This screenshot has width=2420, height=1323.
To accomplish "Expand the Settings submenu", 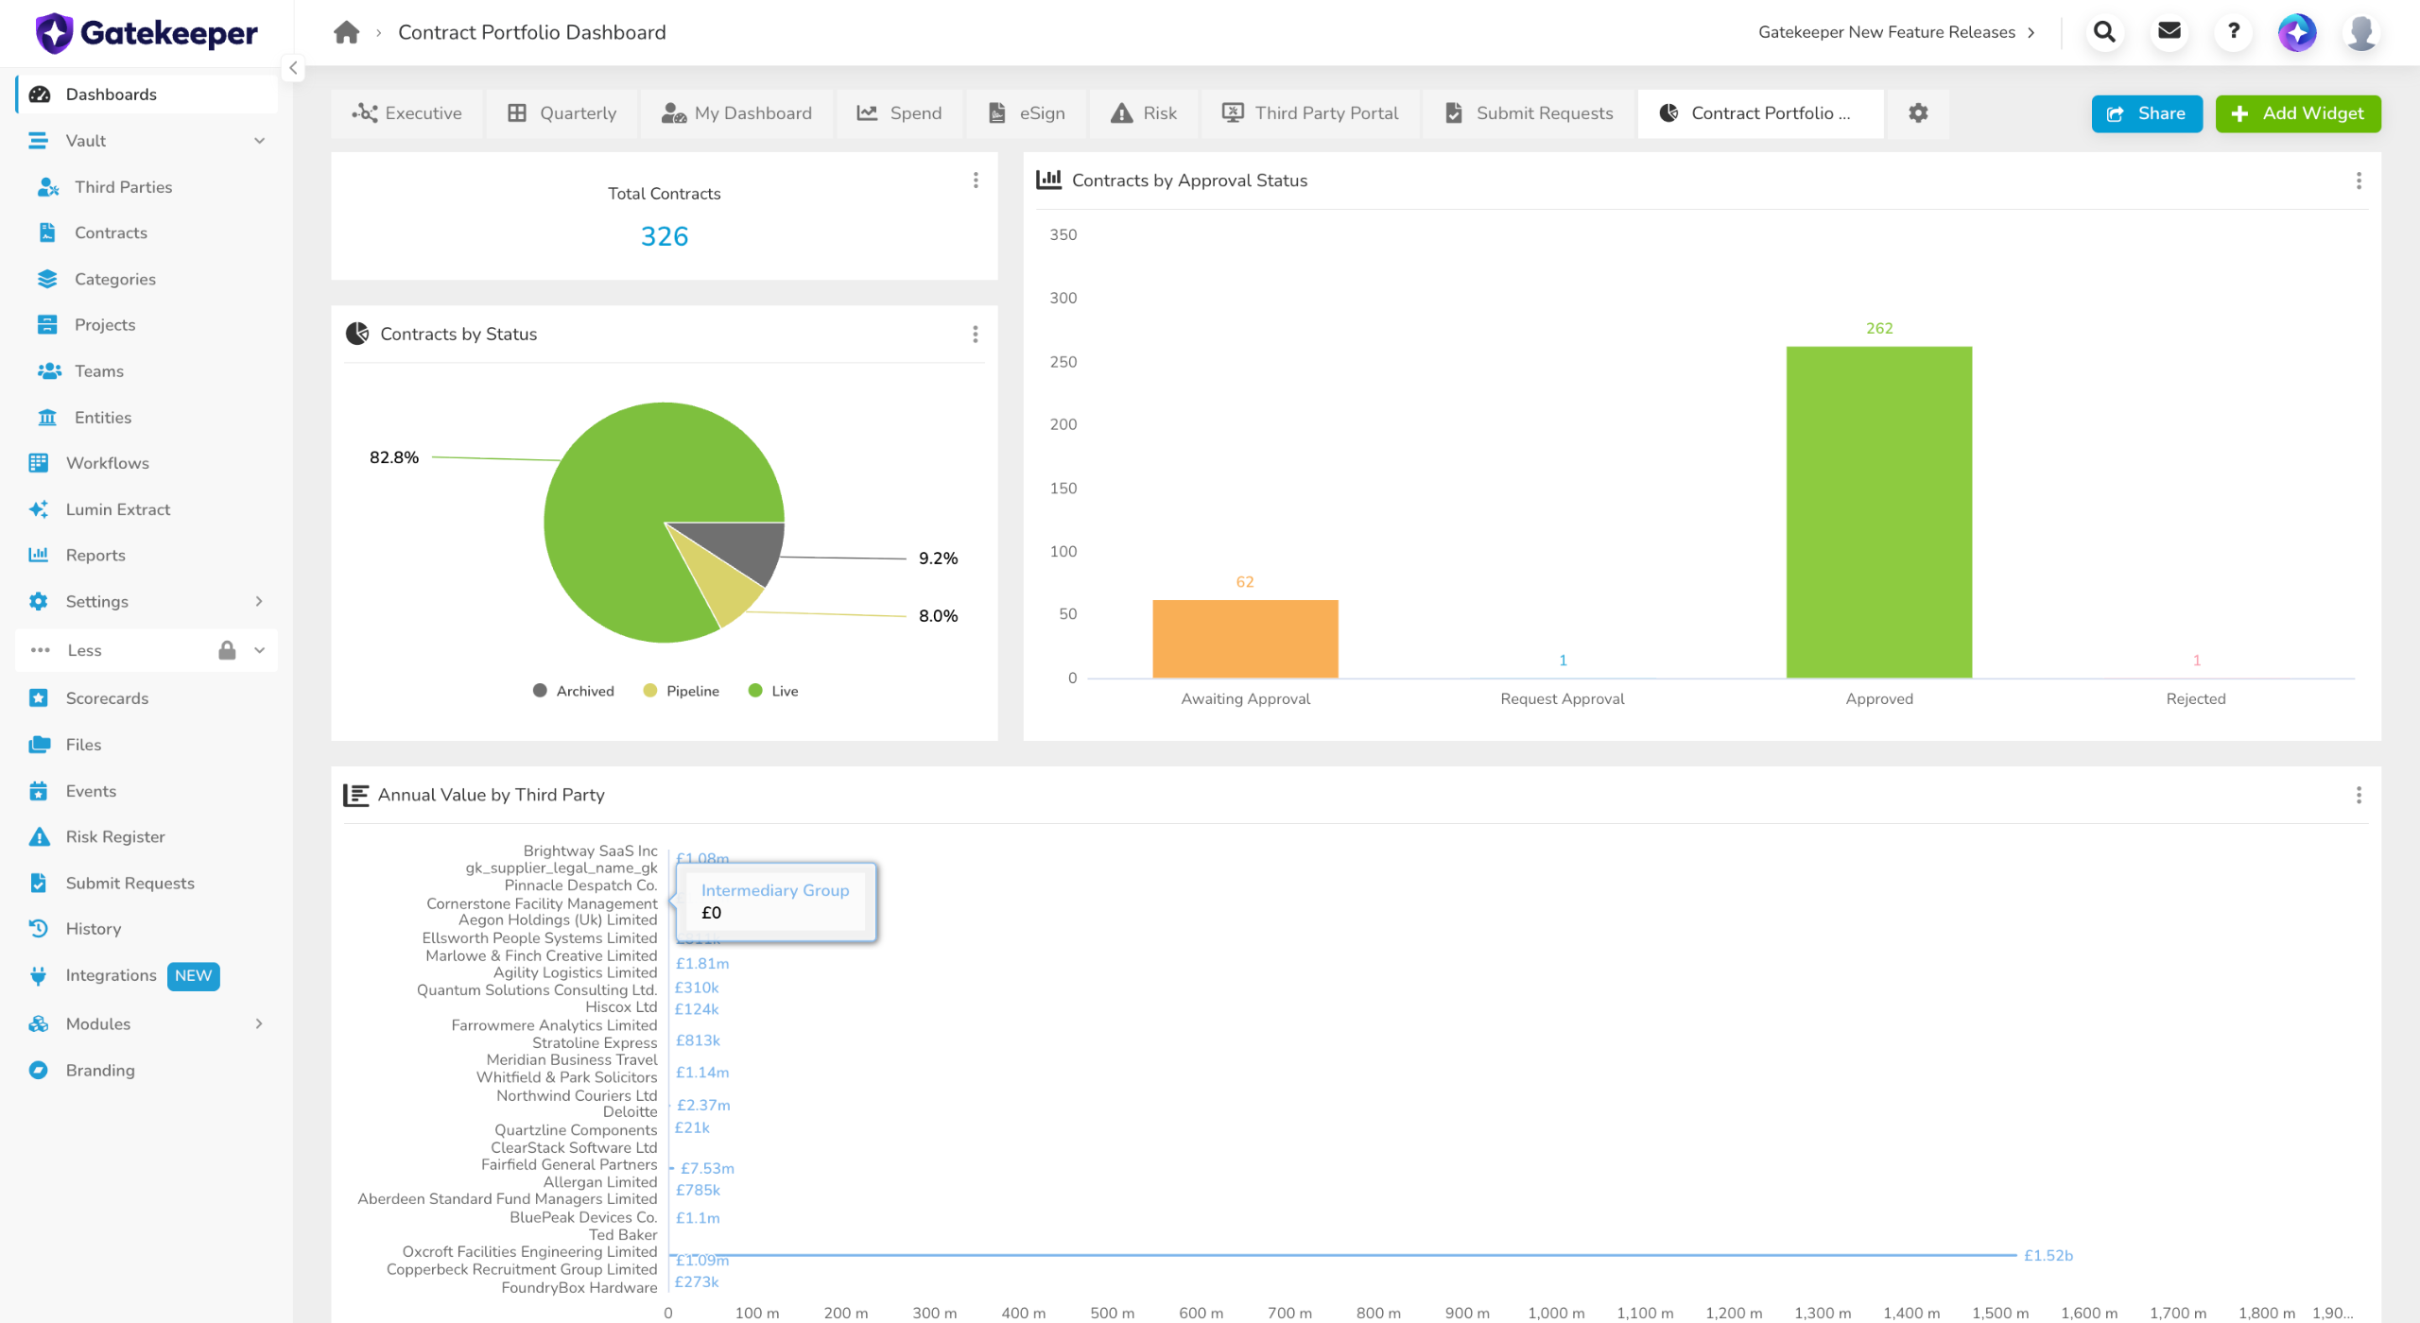I will [x=259, y=601].
